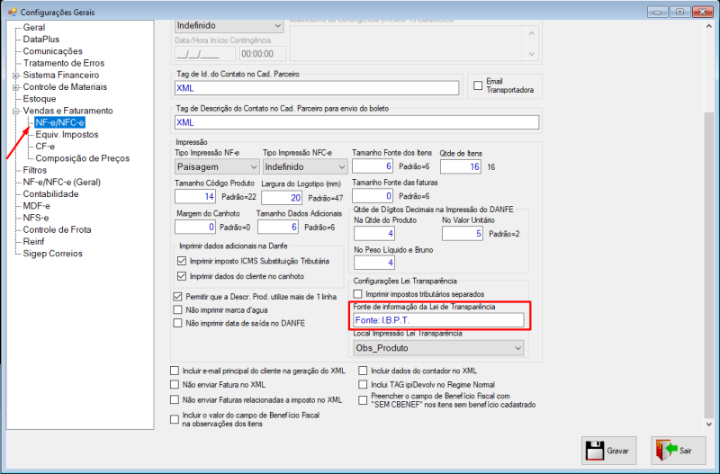Open Equiv. Impostos tree item
Viewport: 720px width, 474px height.
[x=67, y=134]
